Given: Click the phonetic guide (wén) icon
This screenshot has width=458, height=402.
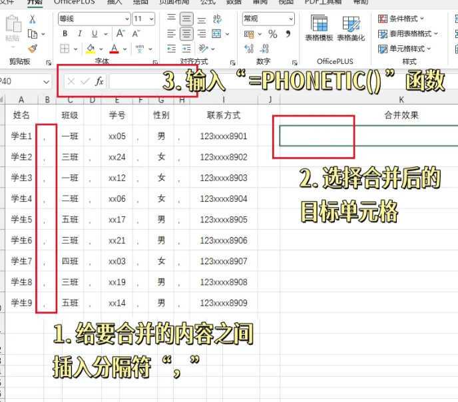Looking at the screenshot, I should tap(140, 49).
